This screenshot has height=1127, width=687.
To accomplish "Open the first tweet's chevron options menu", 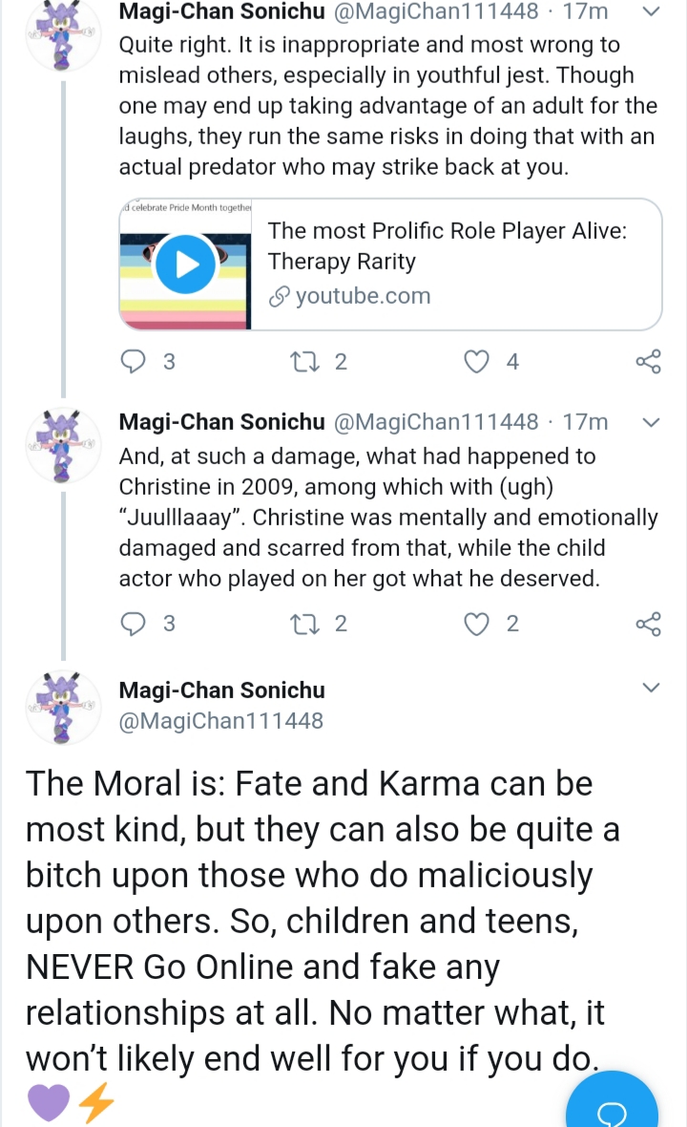I will pyautogui.click(x=651, y=11).
